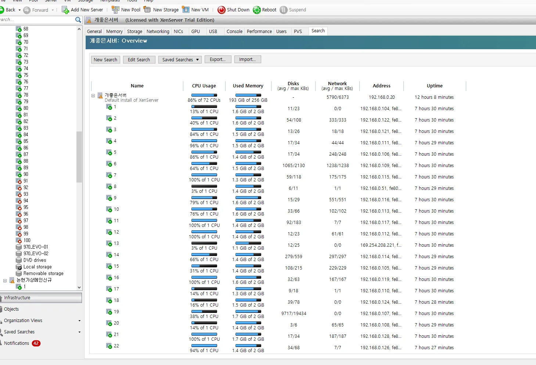Viewport: 536px width, 365px height.
Task: Click the green Reboot icon
Action: 257,10
